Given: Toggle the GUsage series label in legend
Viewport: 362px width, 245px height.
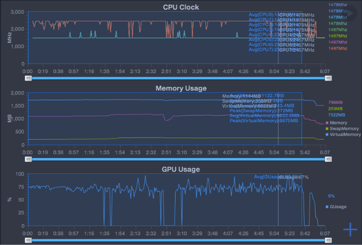Looking at the screenshot, I should [338, 207].
